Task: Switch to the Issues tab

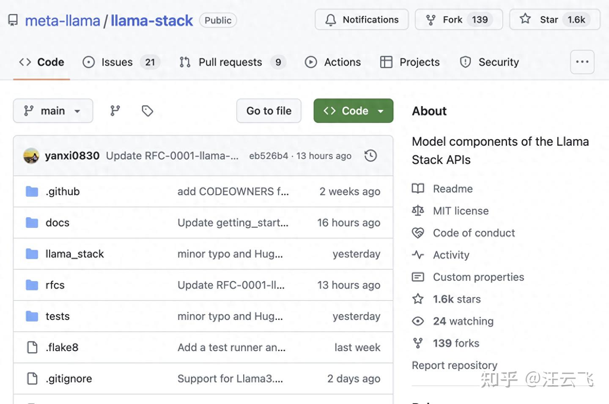Action: click(x=116, y=62)
